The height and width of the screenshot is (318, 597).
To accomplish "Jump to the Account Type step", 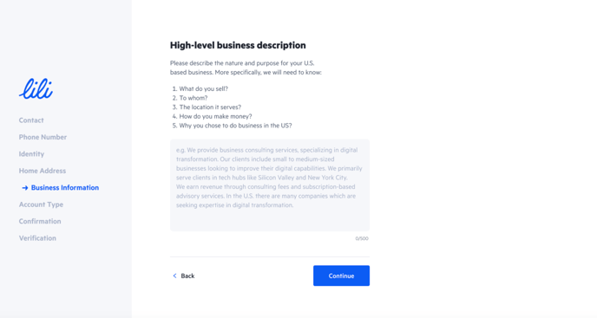I will click(41, 204).
